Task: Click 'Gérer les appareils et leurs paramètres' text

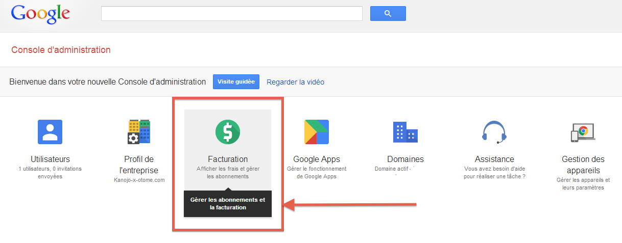Action: coord(583,184)
